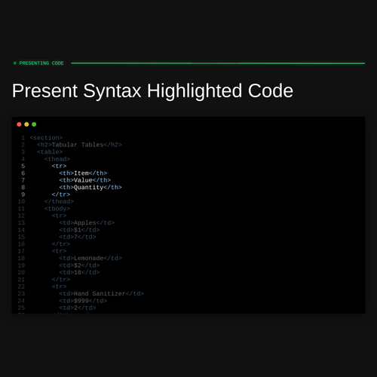The width and height of the screenshot is (377, 377).
Task: Click the yellow dot in code window
Action: 26,124
